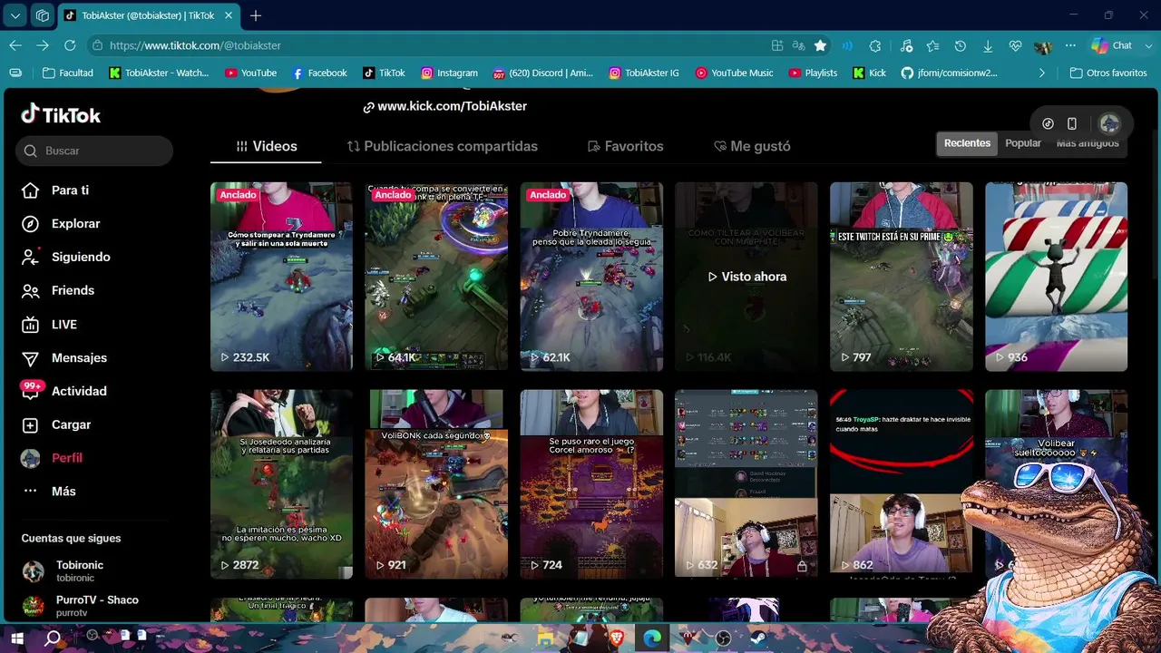The width and height of the screenshot is (1161, 653).
Task: Sort videos by Más antiguos
Action: (1088, 143)
